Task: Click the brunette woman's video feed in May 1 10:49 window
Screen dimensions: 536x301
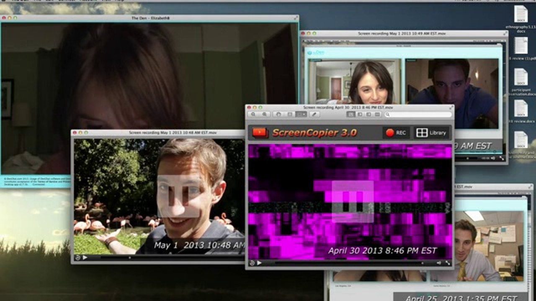Action: (355, 81)
